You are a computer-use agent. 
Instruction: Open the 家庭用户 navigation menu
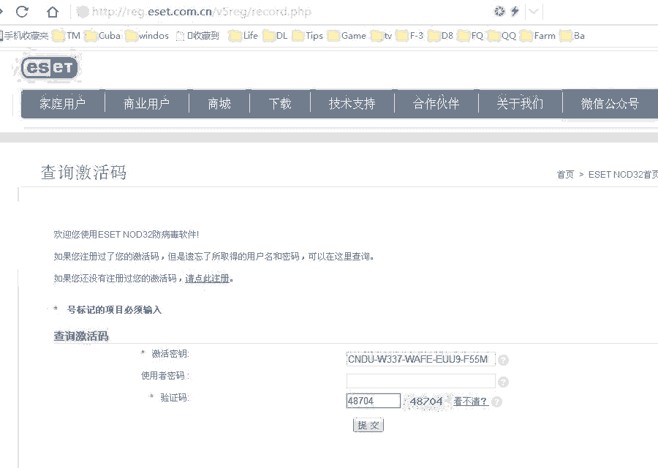click(x=63, y=104)
